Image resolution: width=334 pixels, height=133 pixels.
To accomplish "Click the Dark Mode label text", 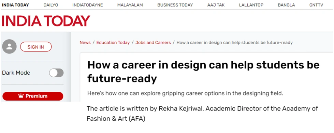I will pos(16,73).
